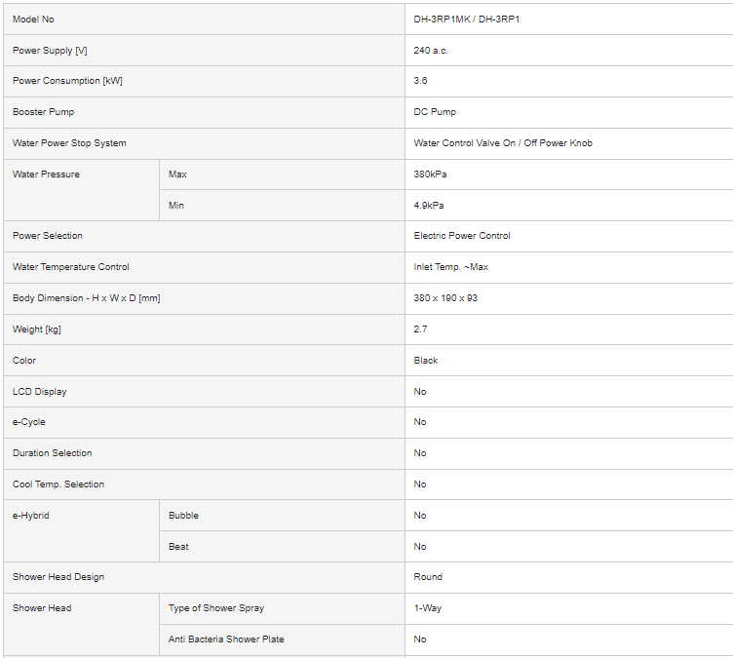Select the 240 a.c. value cell

(x=431, y=51)
